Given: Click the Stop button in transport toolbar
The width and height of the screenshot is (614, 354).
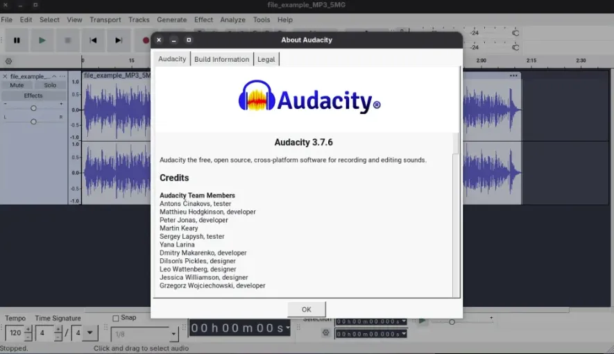Looking at the screenshot, I should (x=67, y=40).
